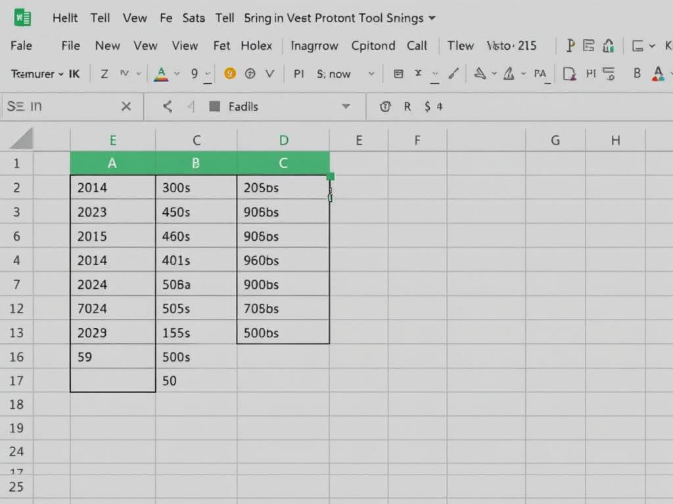This screenshot has width=673, height=504.
Task: Open the File menu
Action: 70,45
